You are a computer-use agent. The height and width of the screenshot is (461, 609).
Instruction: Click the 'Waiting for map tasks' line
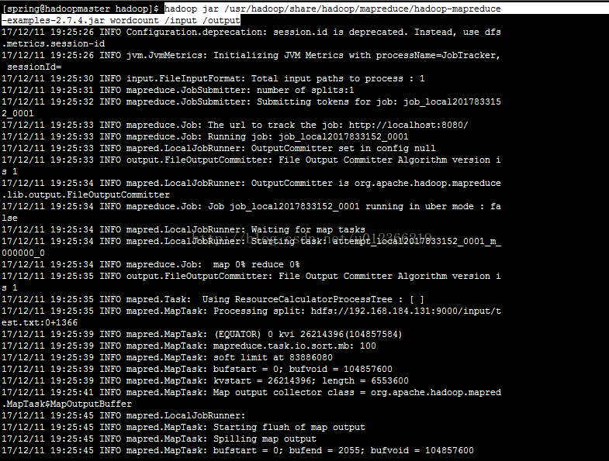click(x=183, y=229)
